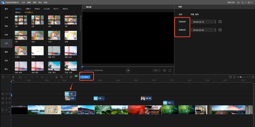Screen dimensions: 255x127
Task: Toggle visibility eye on main video track
Action: (10, 108)
